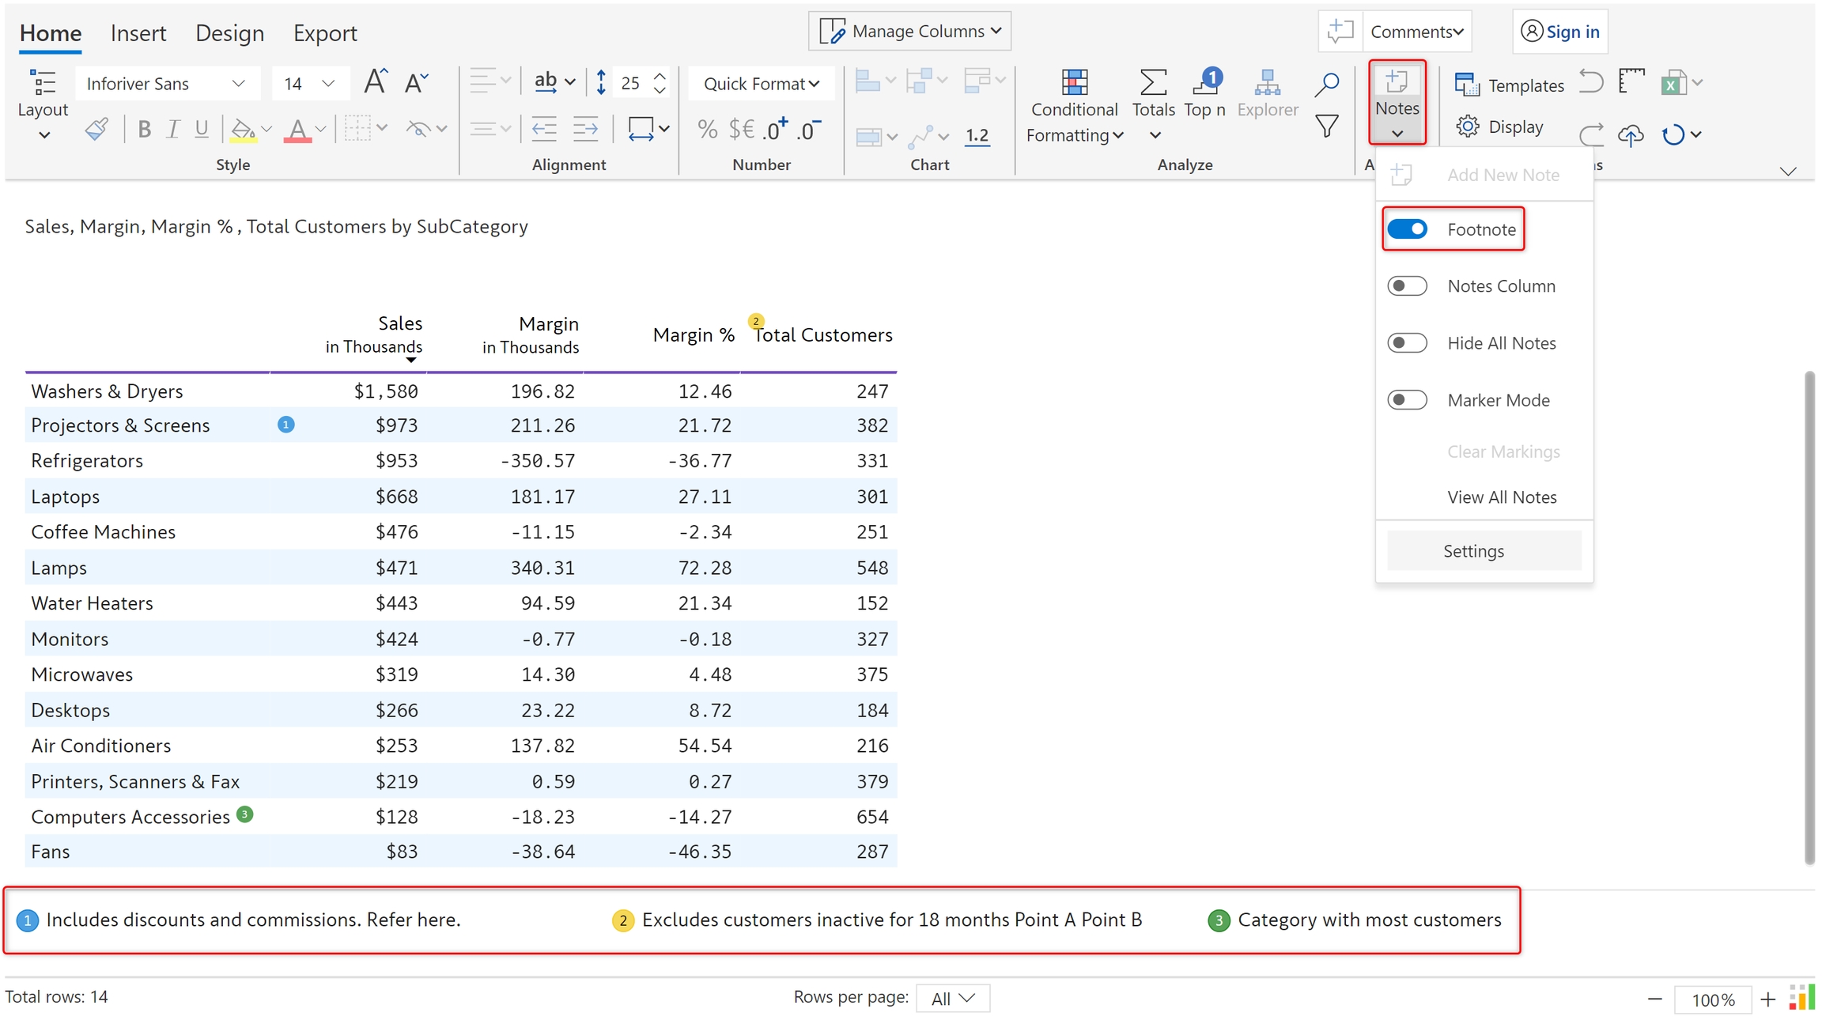1822x1020 pixels.
Task: Click the filter funnel icon
Action: [x=1326, y=127]
